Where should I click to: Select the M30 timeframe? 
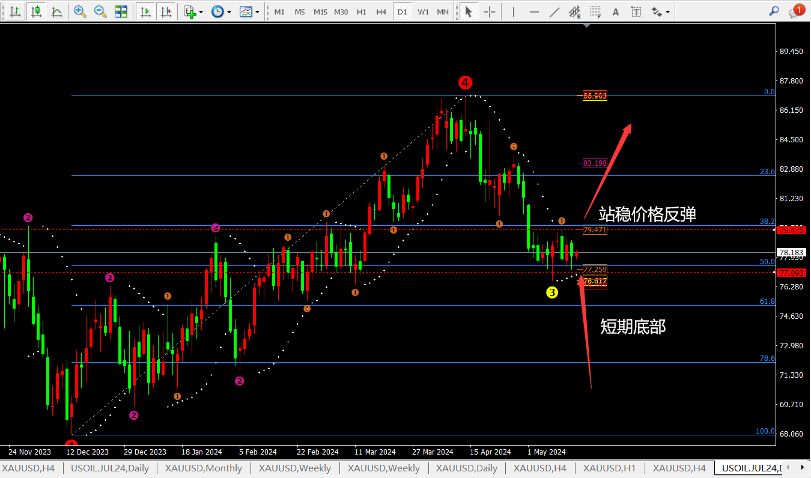(x=341, y=12)
